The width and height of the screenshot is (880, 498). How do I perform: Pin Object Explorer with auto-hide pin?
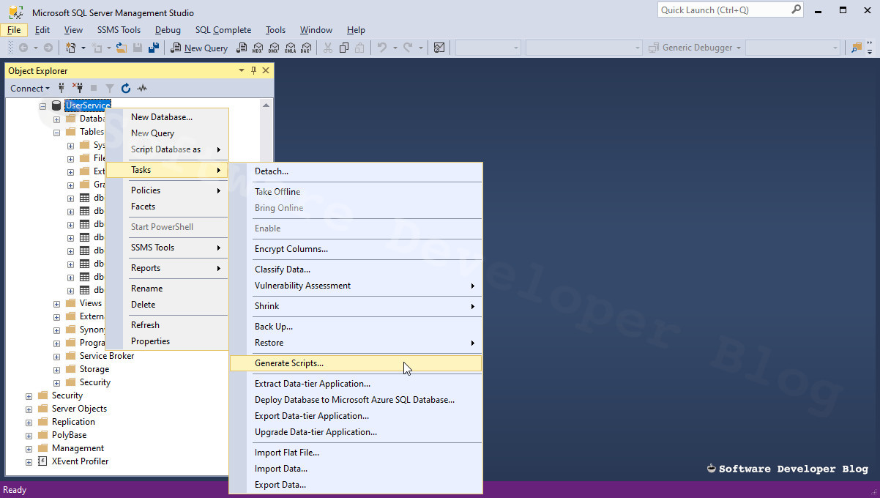254,70
